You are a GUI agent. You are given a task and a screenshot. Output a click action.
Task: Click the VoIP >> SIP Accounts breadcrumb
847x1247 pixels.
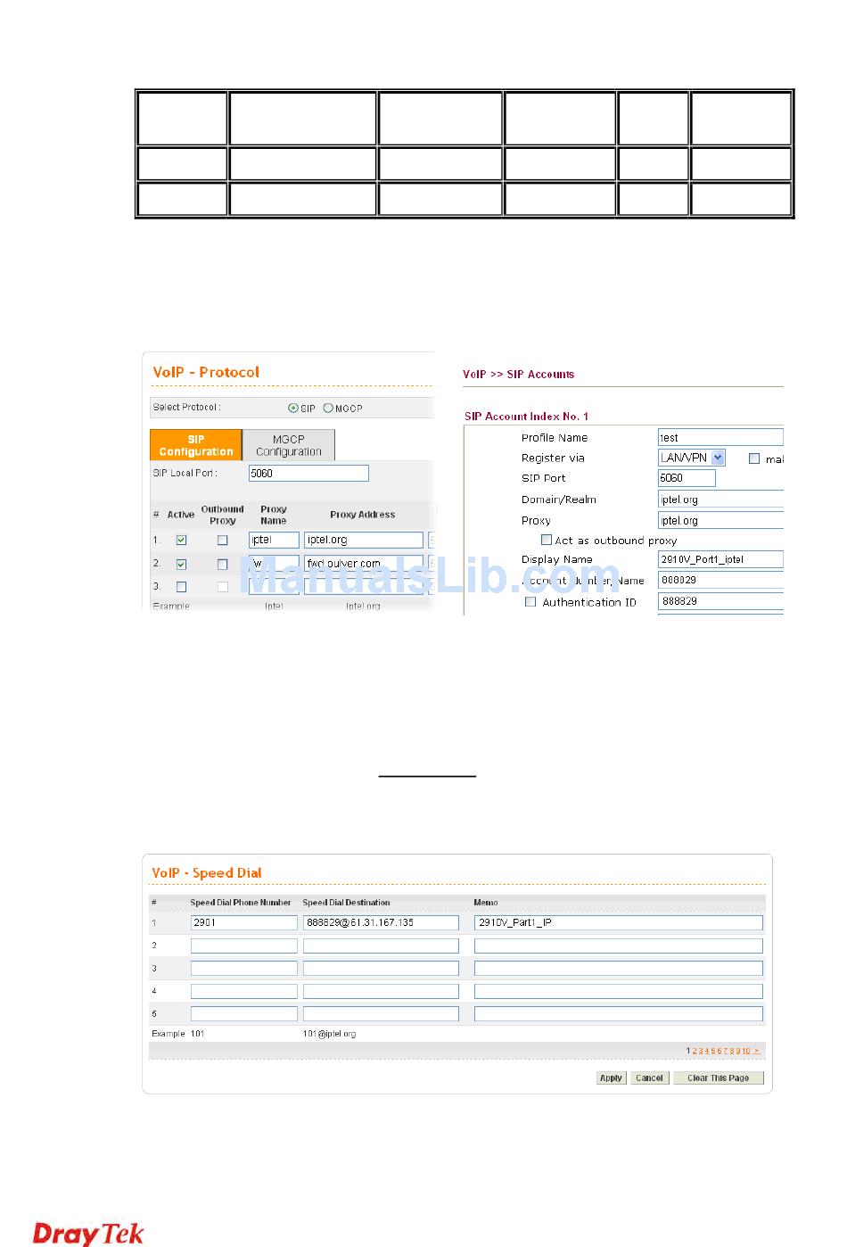518,375
